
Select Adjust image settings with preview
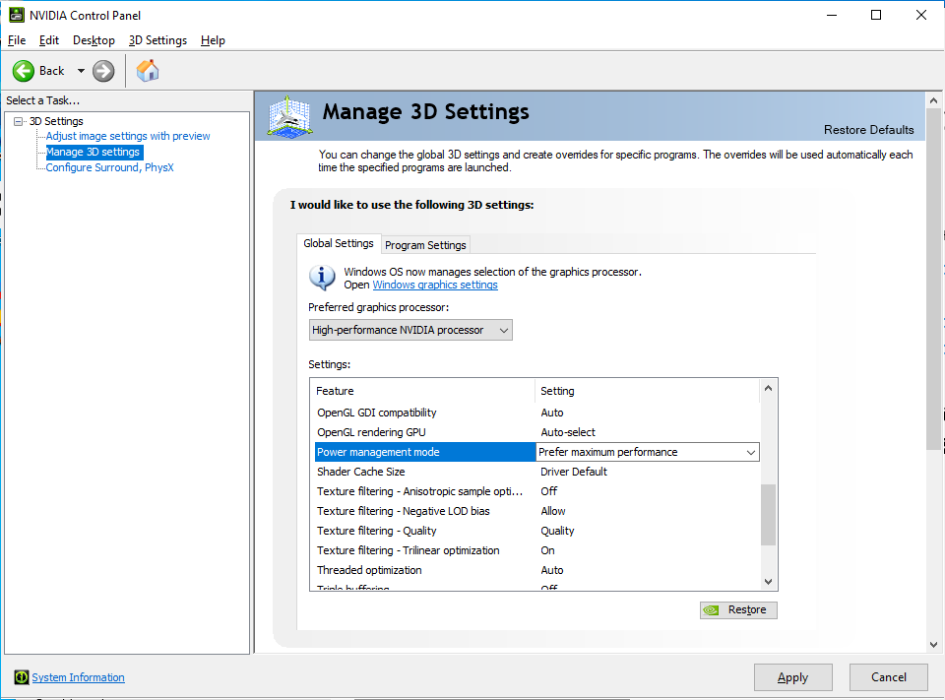click(128, 136)
